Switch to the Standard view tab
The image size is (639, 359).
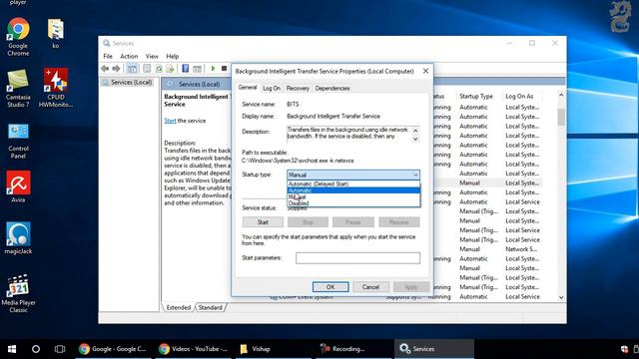[211, 308]
